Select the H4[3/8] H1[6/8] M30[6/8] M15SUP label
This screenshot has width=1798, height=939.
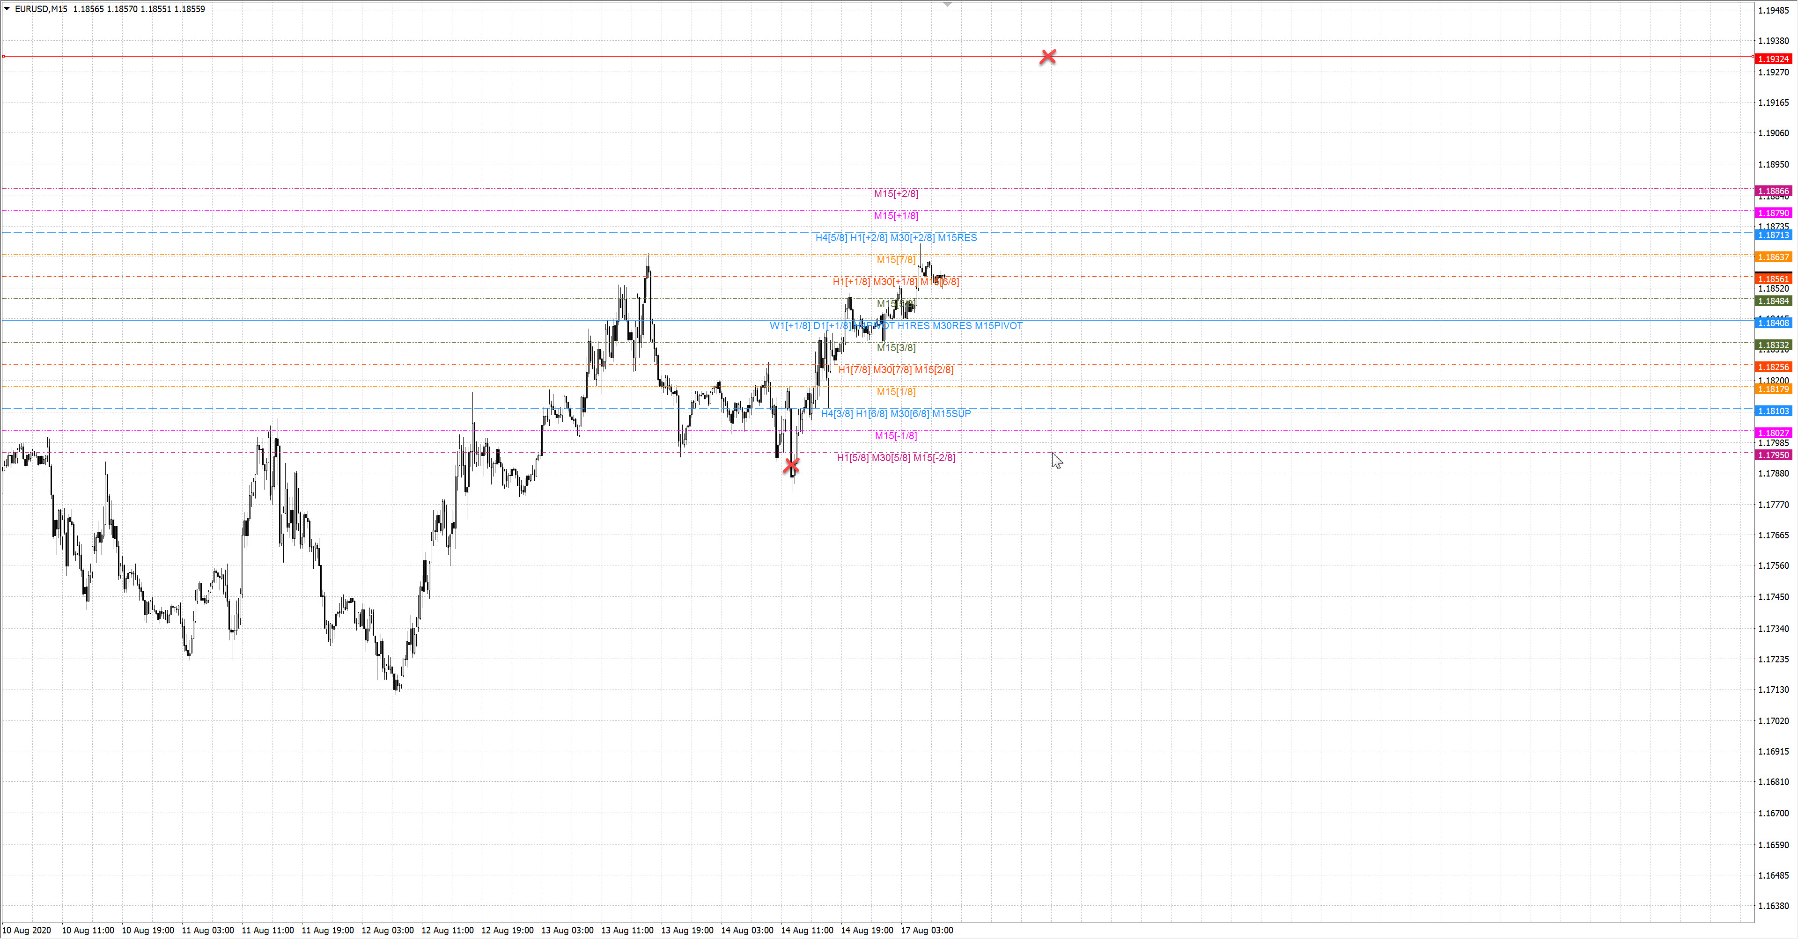896,414
